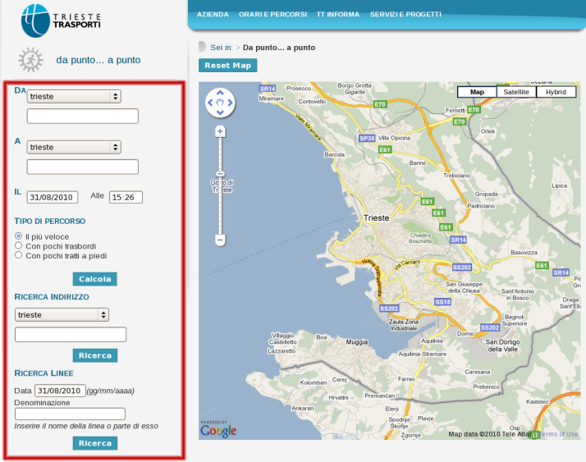Zoom in with the map plus button
586x462 pixels.
coord(220,131)
